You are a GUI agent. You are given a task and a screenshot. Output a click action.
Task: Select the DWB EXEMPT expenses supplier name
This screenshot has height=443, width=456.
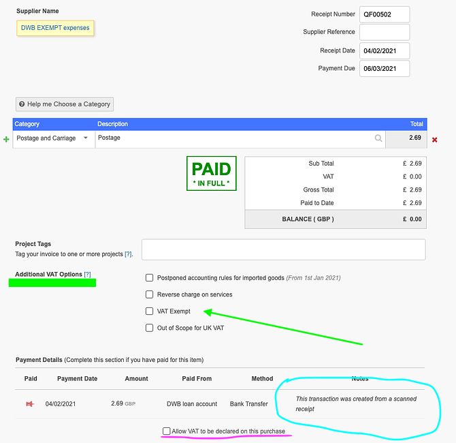pos(55,28)
